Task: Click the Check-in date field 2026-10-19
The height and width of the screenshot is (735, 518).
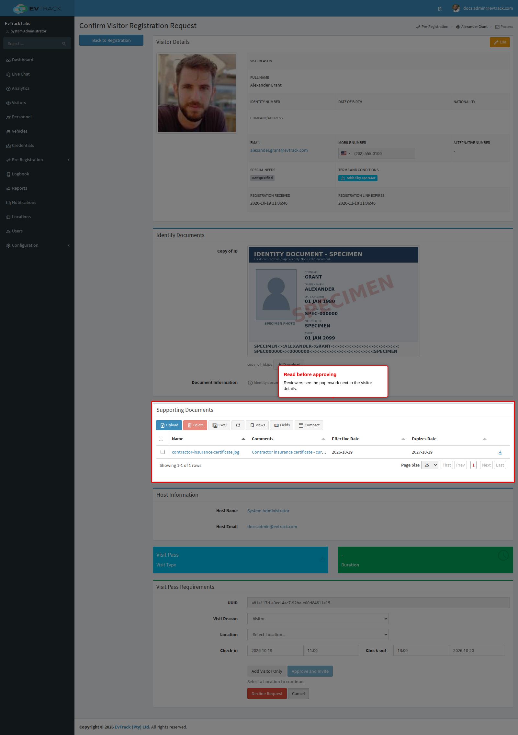Action: click(275, 650)
